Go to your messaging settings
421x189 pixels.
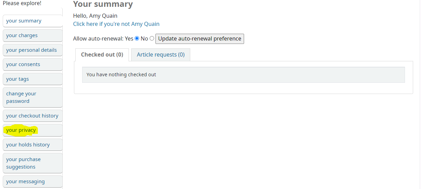[33, 182]
